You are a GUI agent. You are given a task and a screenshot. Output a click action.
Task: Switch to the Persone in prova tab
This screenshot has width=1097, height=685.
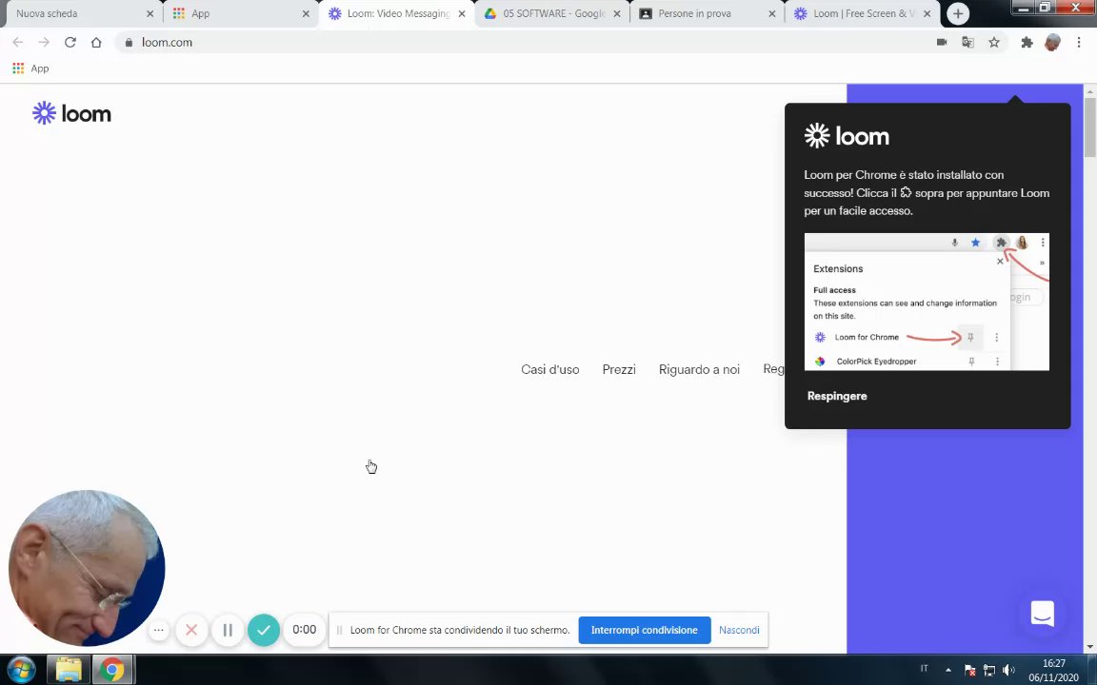coord(706,13)
